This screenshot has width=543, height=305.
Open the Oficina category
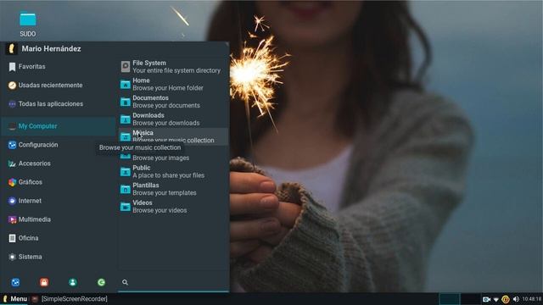pyautogui.click(x=59, y=238)
